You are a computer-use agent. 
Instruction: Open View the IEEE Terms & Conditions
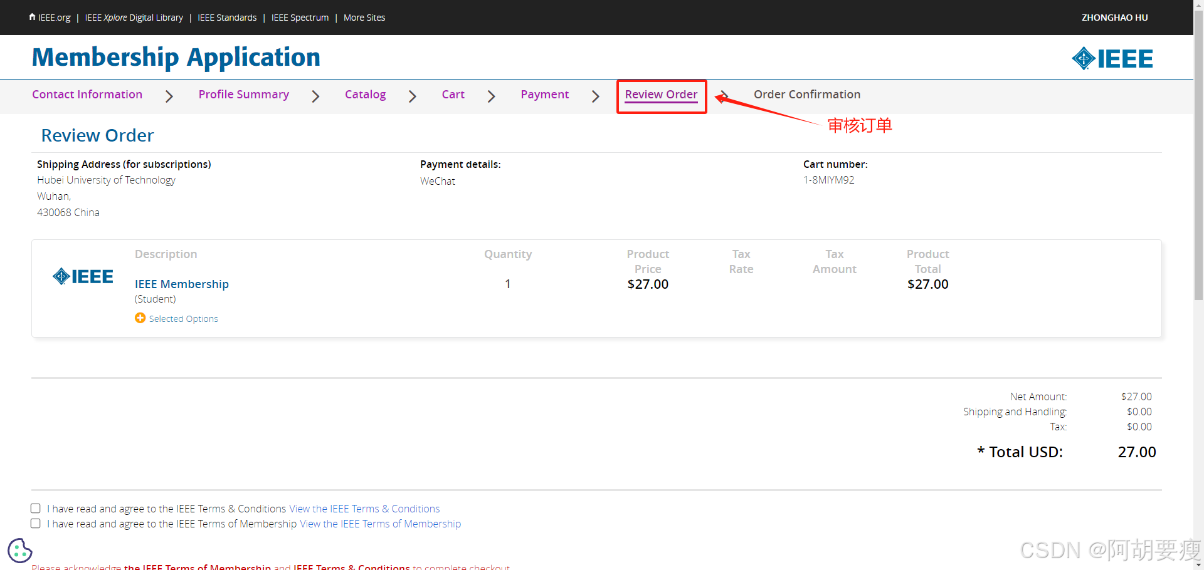[364, 509]
